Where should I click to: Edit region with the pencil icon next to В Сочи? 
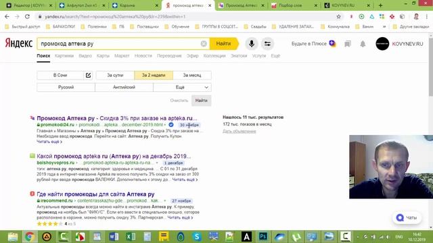point(88,75)
